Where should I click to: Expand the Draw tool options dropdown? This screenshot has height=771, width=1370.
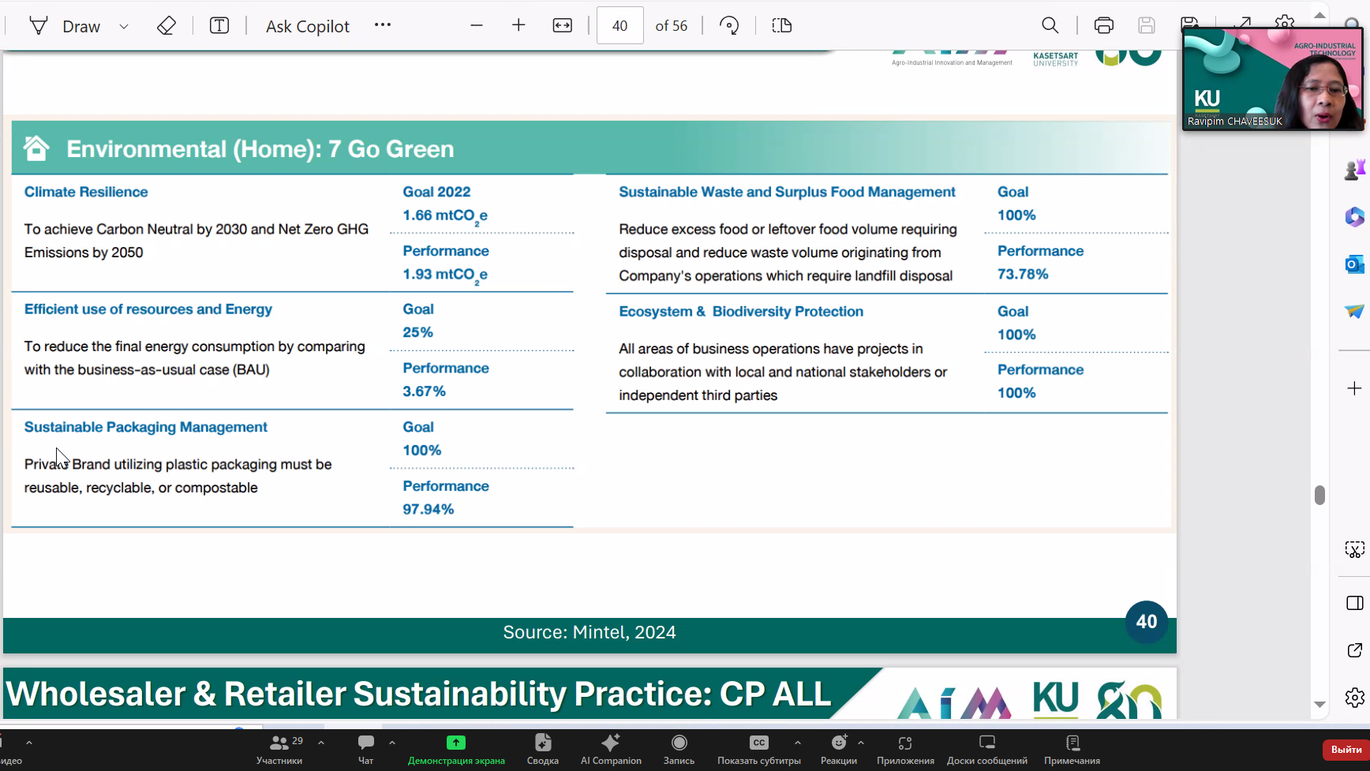click(x=124, y=26)
